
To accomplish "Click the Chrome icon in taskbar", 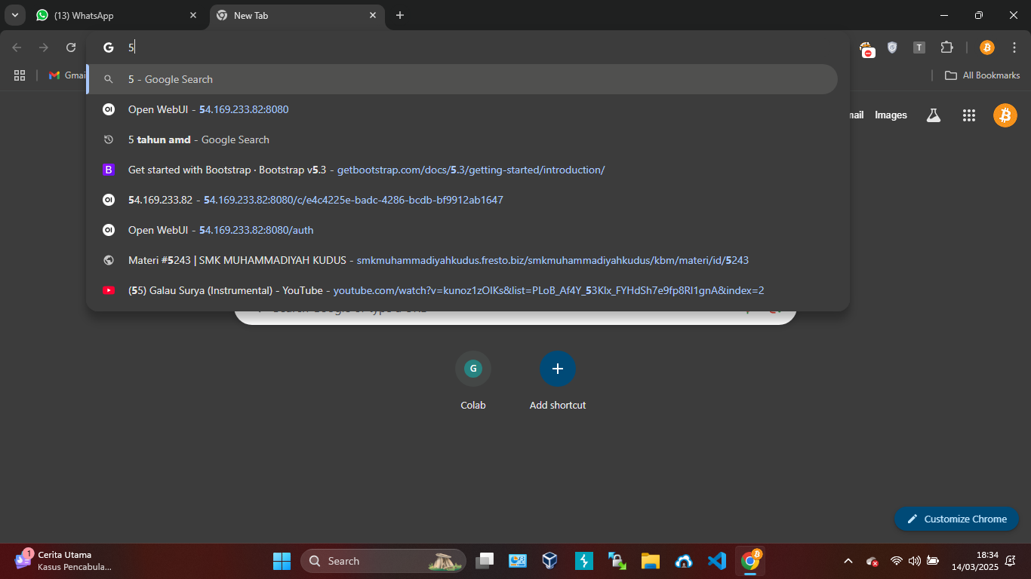I will (x=750, y=561).
